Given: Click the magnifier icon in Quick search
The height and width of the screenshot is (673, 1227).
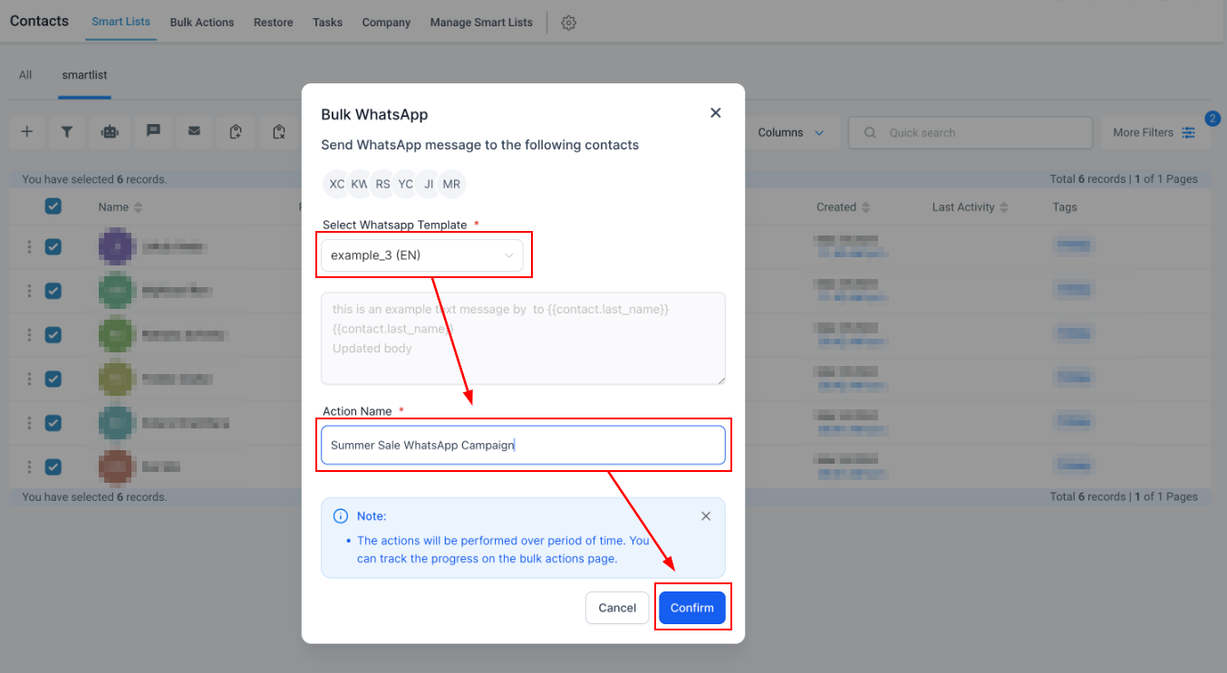Looking at the screenshot, I should click(870, 132).
